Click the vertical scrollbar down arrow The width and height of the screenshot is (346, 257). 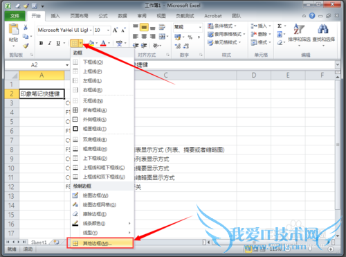(x=338, y=236)
